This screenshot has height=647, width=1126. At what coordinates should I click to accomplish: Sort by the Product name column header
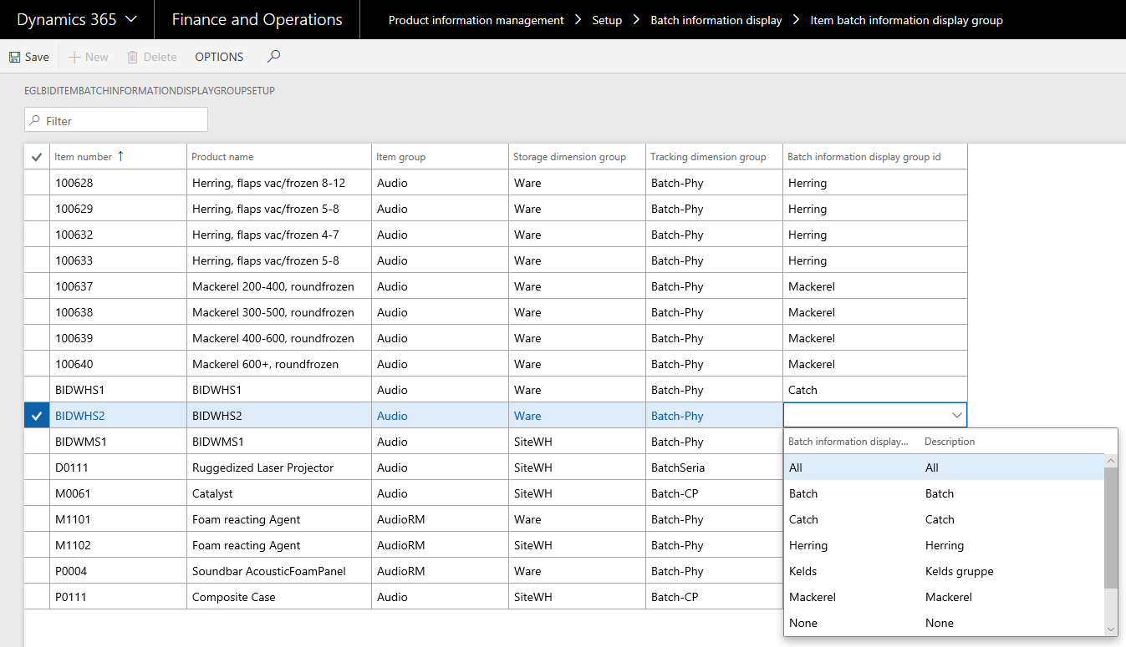coord(222,157)
